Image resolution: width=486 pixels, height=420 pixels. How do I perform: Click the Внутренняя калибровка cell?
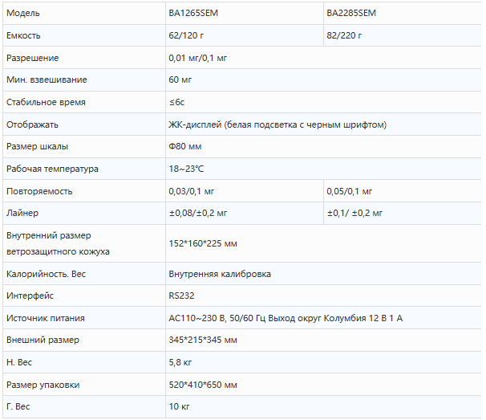220,274
